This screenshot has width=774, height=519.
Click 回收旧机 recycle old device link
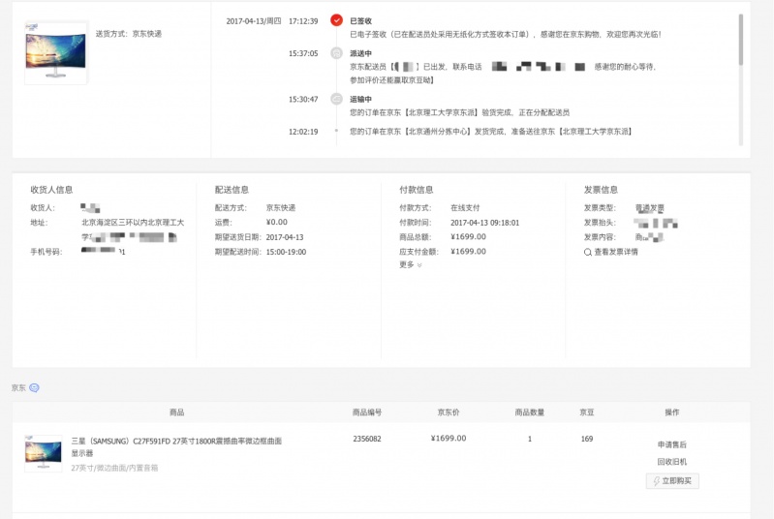671,462
